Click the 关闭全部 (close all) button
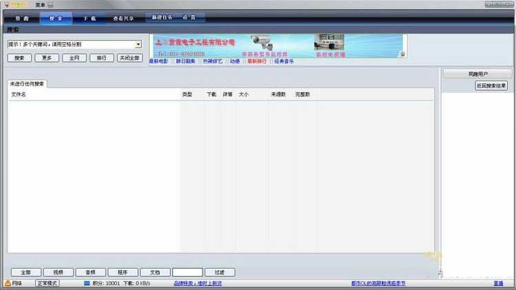This screenshot has height=290, width=516. [130, 58]
